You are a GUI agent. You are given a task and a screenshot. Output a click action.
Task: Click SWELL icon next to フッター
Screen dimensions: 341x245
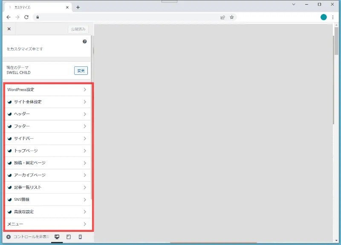(9, 126)
